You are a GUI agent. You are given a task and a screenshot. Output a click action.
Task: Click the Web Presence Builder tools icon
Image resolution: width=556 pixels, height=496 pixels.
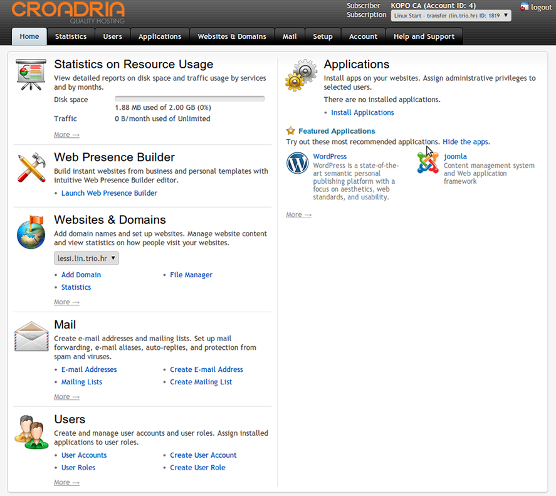(31, 167)
